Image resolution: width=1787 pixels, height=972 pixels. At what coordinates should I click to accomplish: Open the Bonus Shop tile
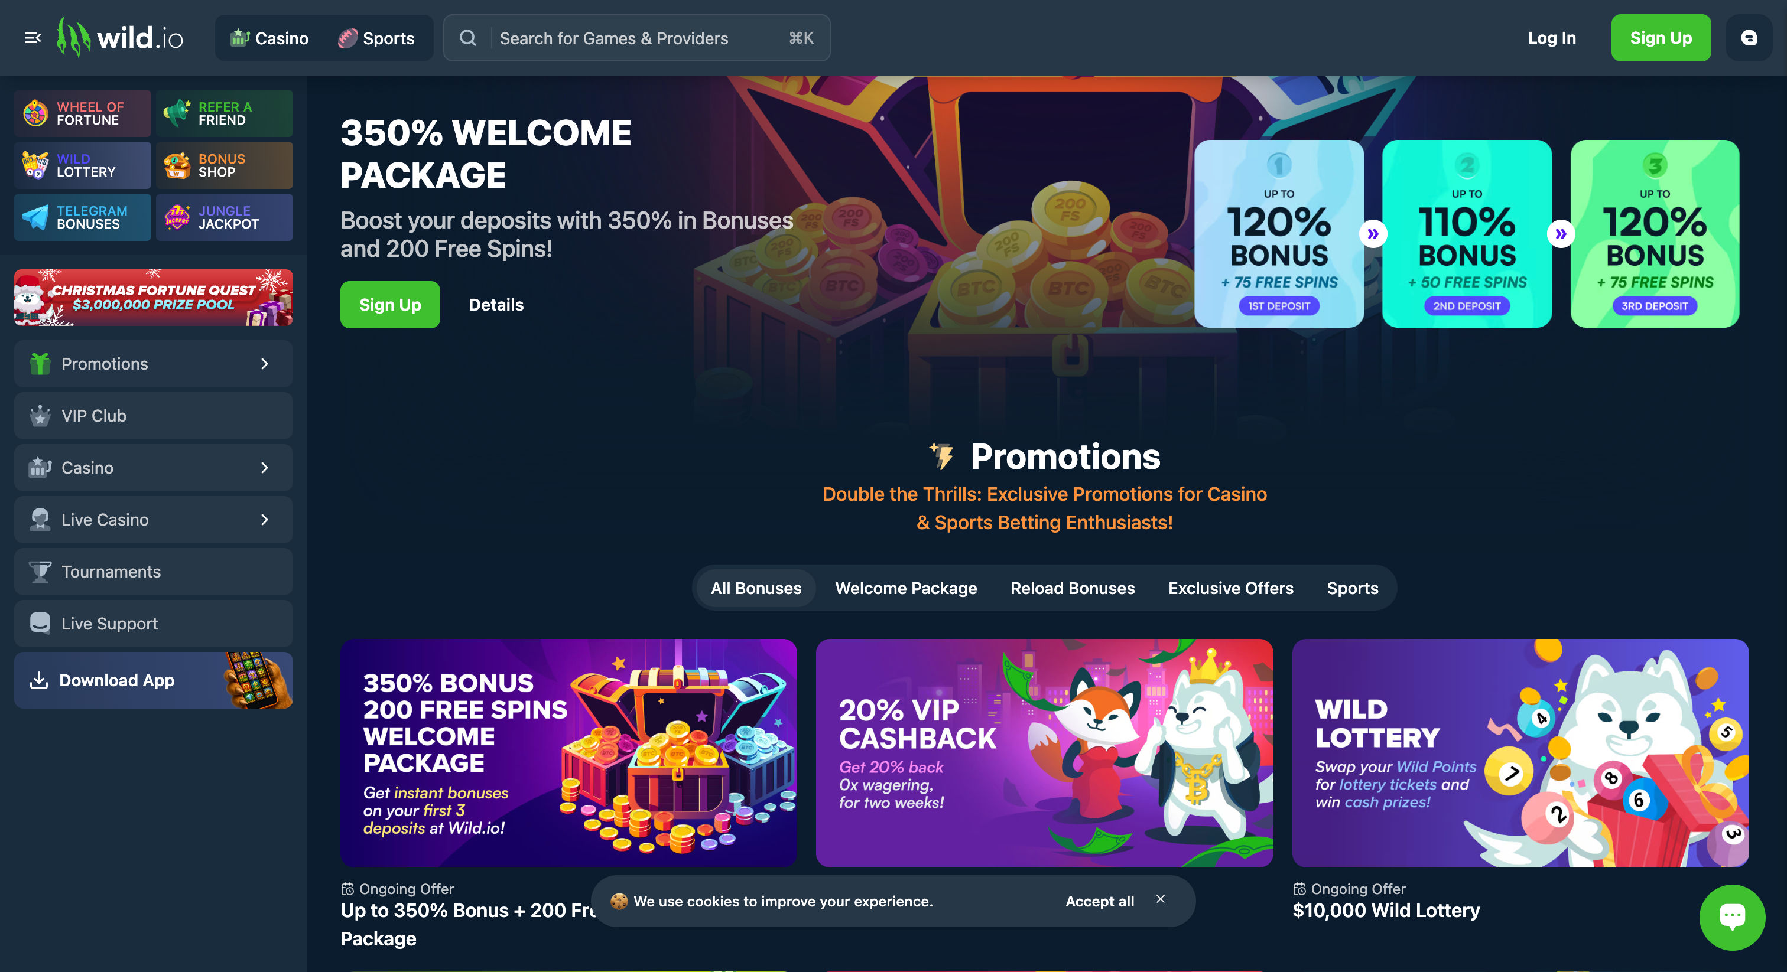224,165
